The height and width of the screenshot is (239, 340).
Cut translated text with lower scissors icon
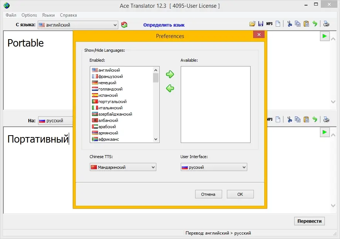click(290, 119)
